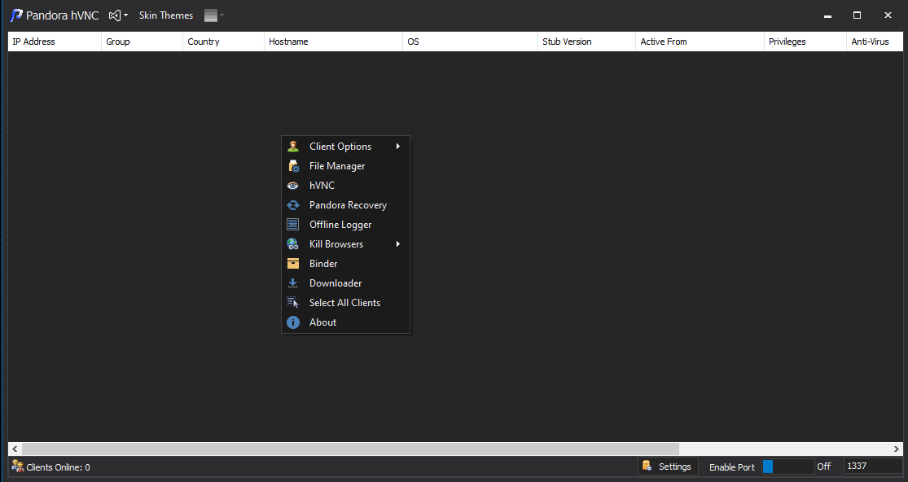Screen dimensions: 908x482
Task: Click the Anti-Virus column header
Action: coord(875,42)
